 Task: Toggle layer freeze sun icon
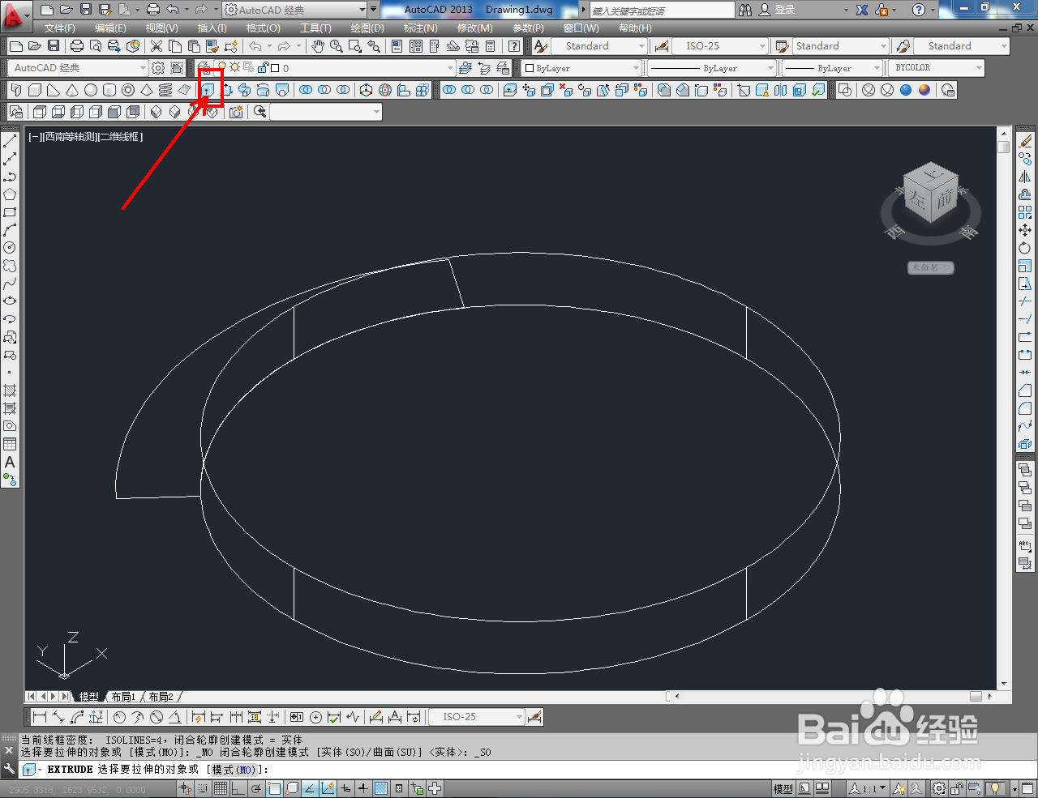(x=235, y=68)
